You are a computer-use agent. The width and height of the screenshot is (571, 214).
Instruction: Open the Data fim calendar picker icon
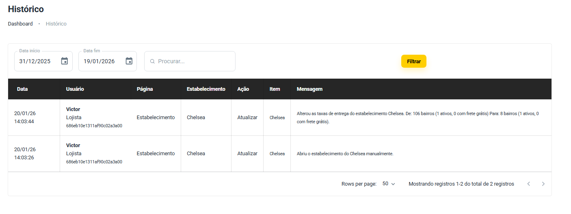click(129, 61)
